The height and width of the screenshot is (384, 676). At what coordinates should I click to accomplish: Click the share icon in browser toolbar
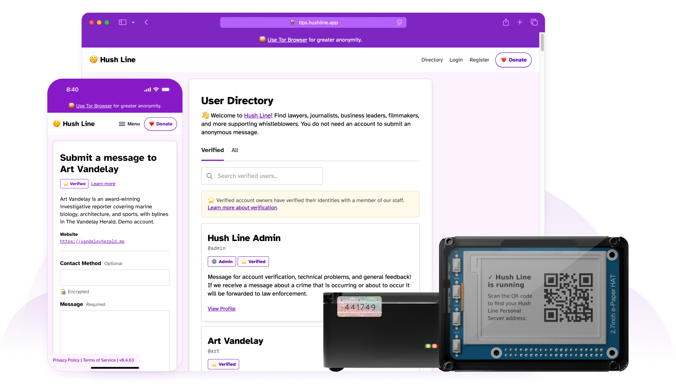coord(506,22)
